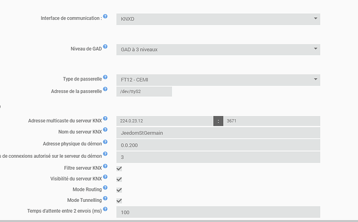Viewport: 358px width, 222px height.
Task: Show help for Temps d'attente entre 2 envois
Action: pos(105,209)
